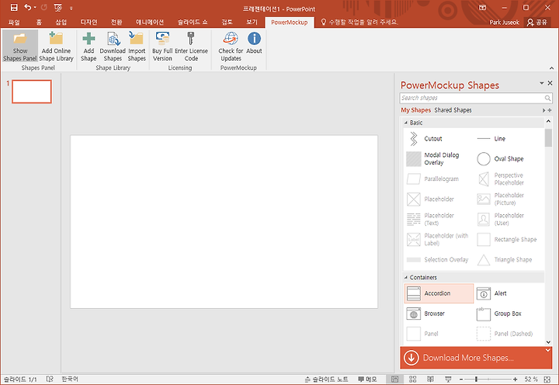Fit slide to current window icon
Image resolution: width=559 pixels, height=385 pixels.
coord(547,380)
